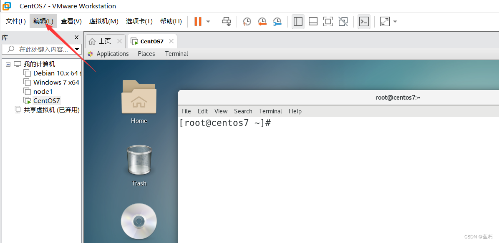The image size is (499, 243).
Task: Open the 文件(F) menu
Action: click(x=15, y=21)
